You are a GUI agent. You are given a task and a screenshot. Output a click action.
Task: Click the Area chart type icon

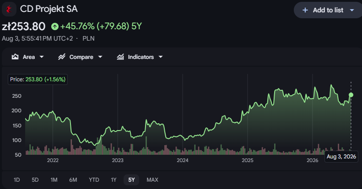coord(15,57)
